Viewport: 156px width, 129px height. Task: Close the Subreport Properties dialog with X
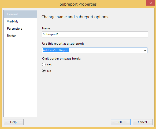click(x=150, y=3)
